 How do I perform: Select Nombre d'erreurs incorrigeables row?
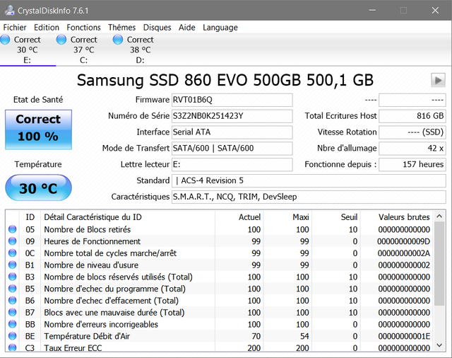[220, 324]
